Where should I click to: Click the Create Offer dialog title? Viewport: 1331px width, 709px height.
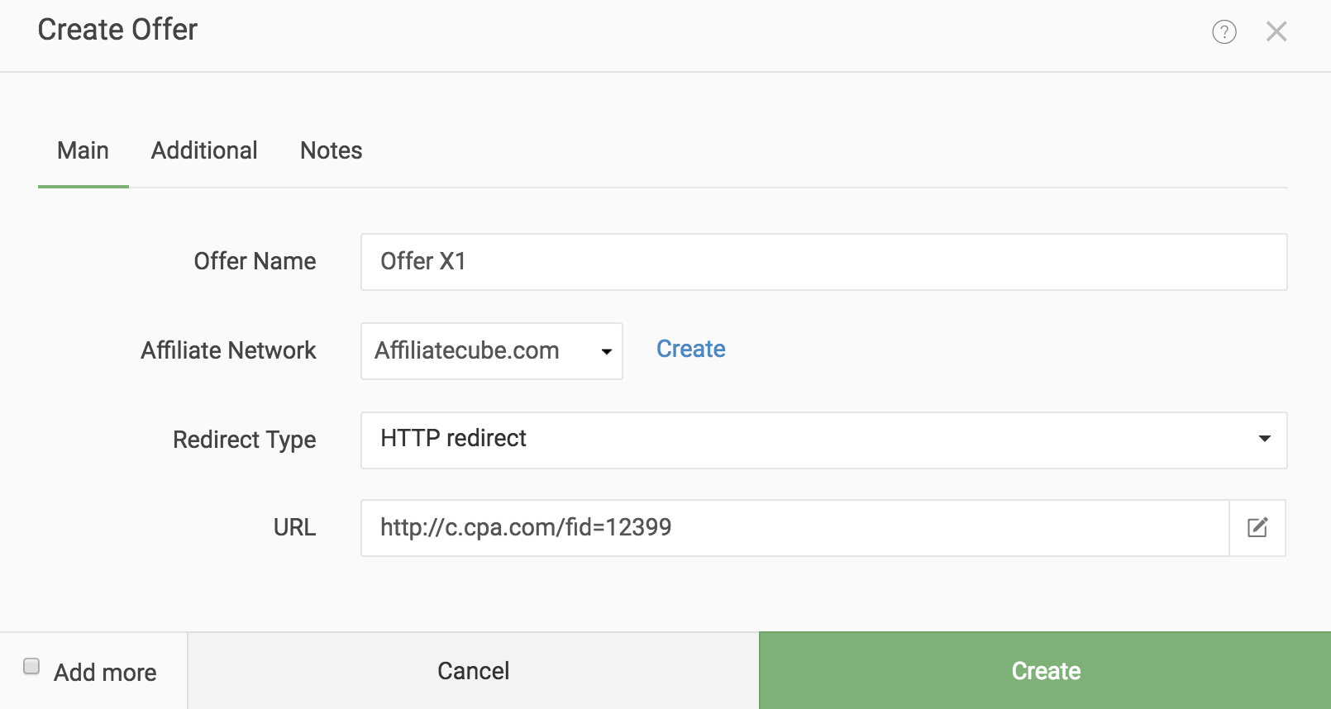(117, 30)
